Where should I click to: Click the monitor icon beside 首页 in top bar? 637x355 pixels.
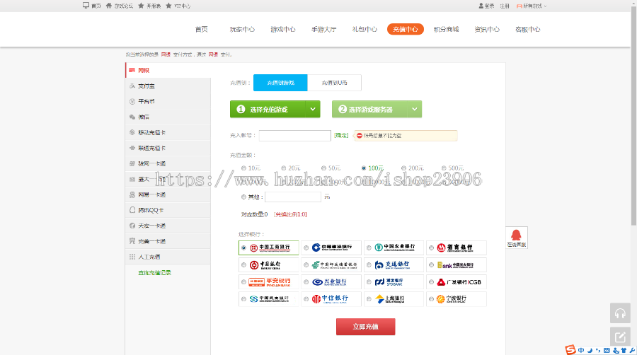pos(86,6)
